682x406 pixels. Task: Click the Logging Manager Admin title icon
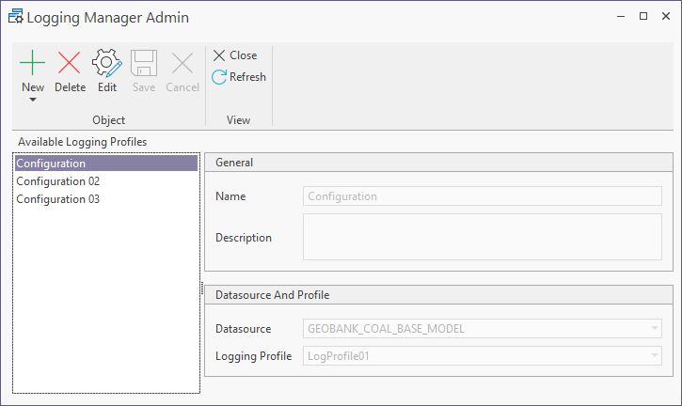(15, 17)
